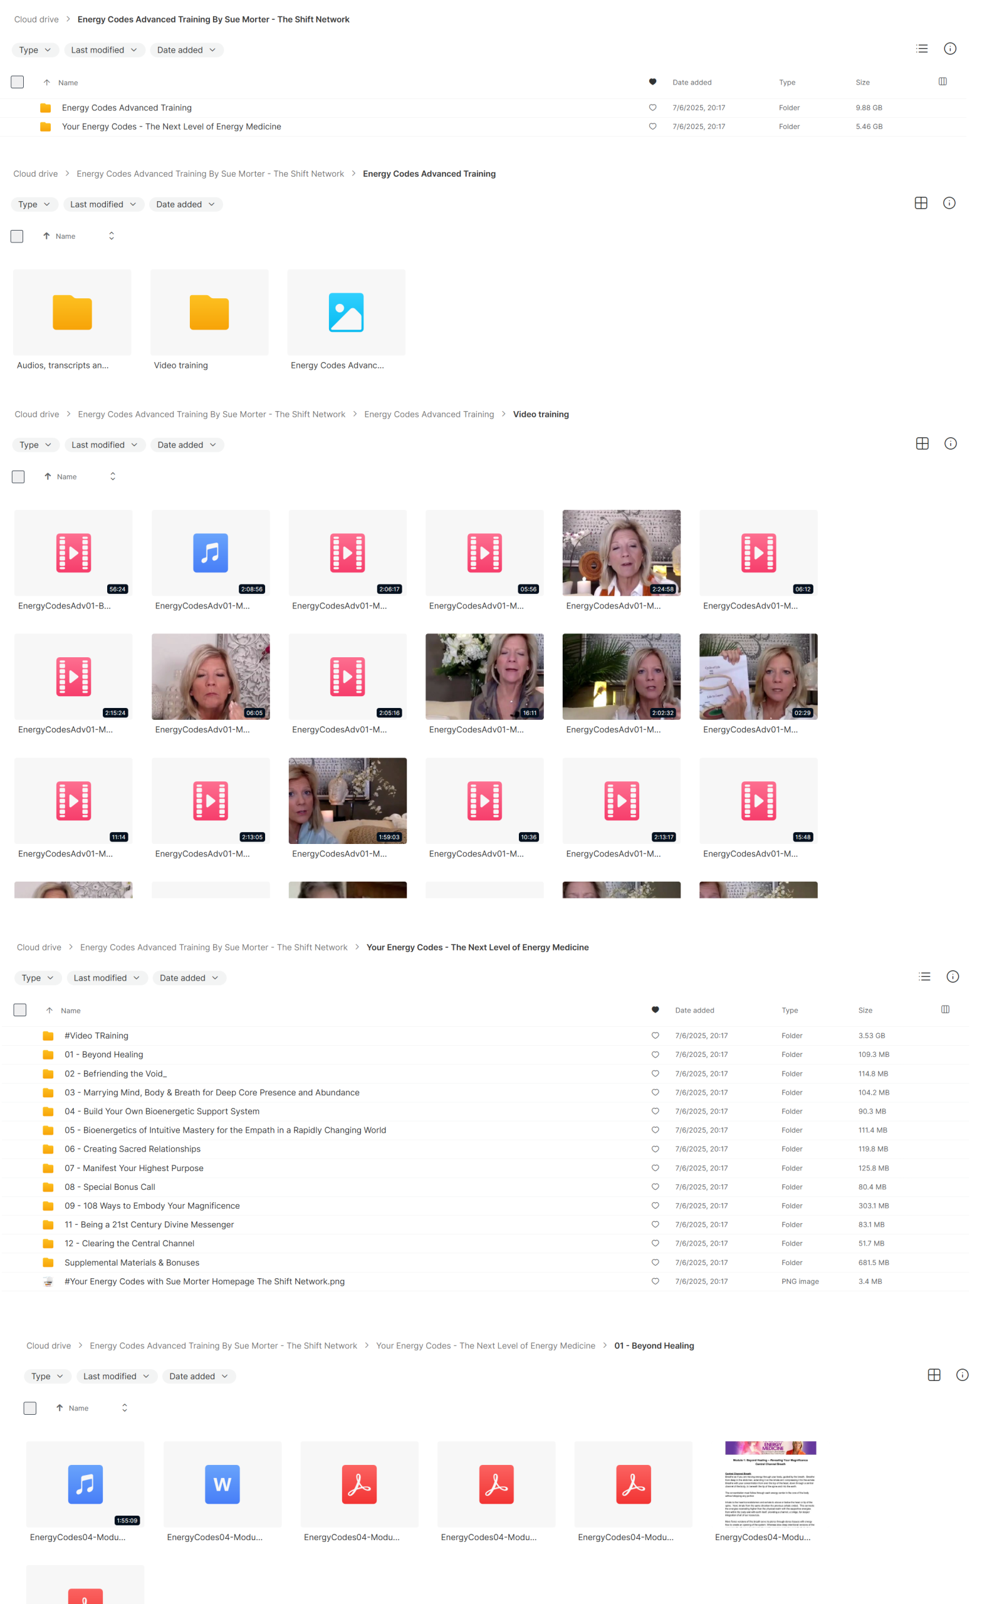Screen dimensions: 987x1604
Task: Open Date added filter in 01 - Beyond Healing page
Action: tap(199, 1377)
